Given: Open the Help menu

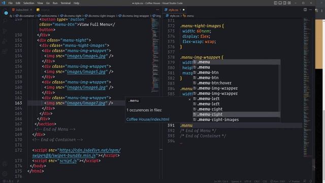Looking at the screenshot, I should tap(77, 3).
